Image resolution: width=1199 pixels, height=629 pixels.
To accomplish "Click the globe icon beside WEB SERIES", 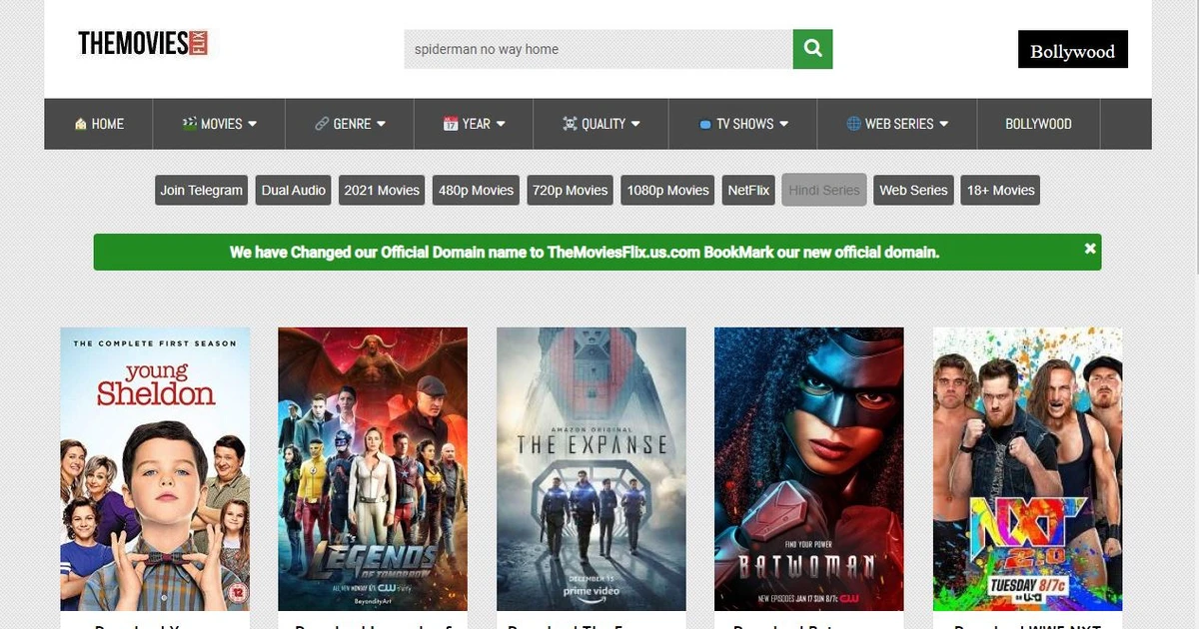I will (x=853, y=123).
